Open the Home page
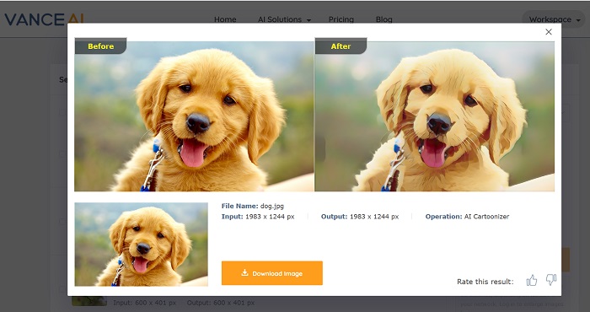The width and height of the screenshot is (590, 312). click(225, 19)
